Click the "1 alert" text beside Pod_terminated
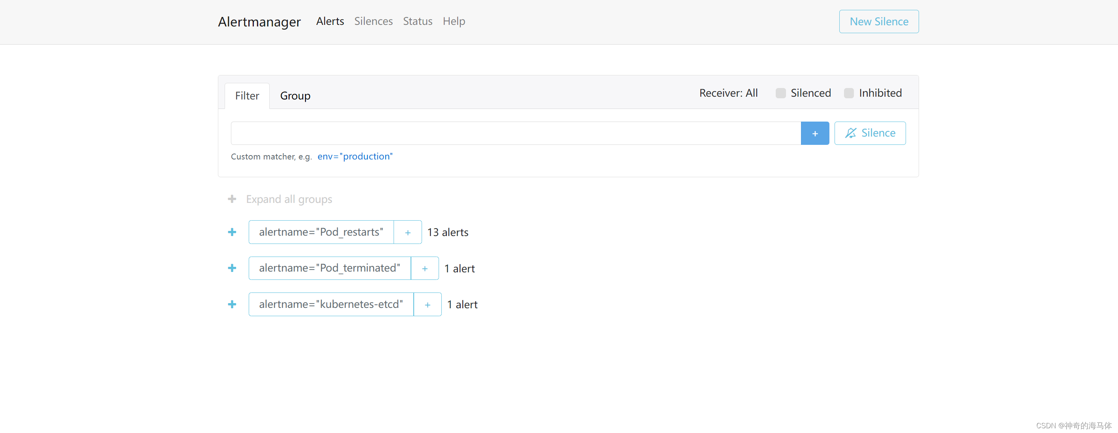Screen dimensions: 1118x433 (459, 268)
